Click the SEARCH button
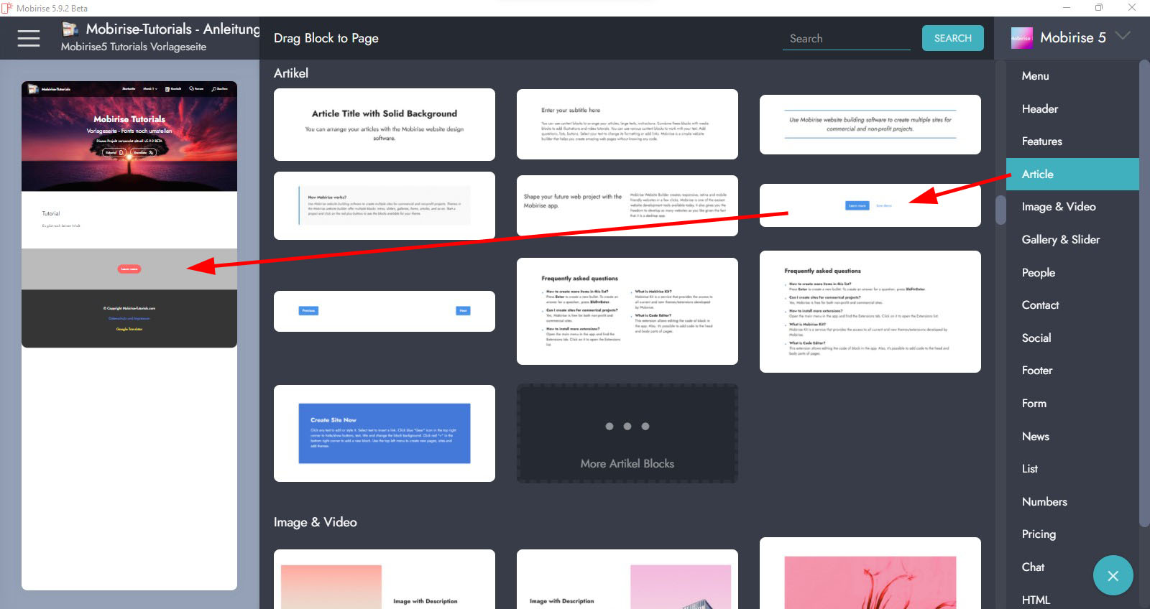Viewport: 1150px width, 609px height. [952, 39]
